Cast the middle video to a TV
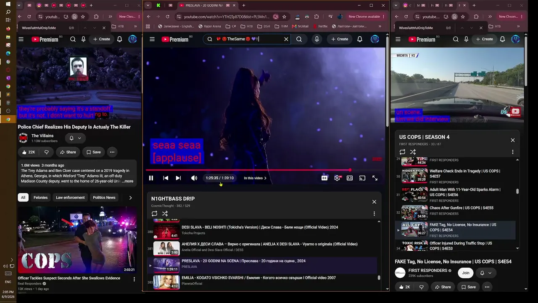This screenshot has height=303, width=538. 362,178
